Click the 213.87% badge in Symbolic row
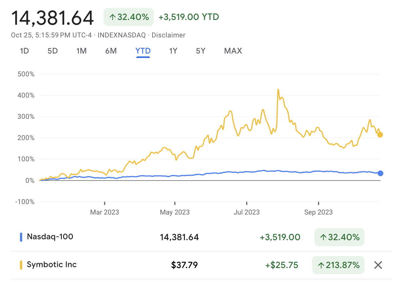400x282 pixels. [x=338, y=265]
